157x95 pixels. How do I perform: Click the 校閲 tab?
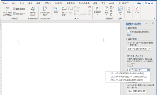96,3
